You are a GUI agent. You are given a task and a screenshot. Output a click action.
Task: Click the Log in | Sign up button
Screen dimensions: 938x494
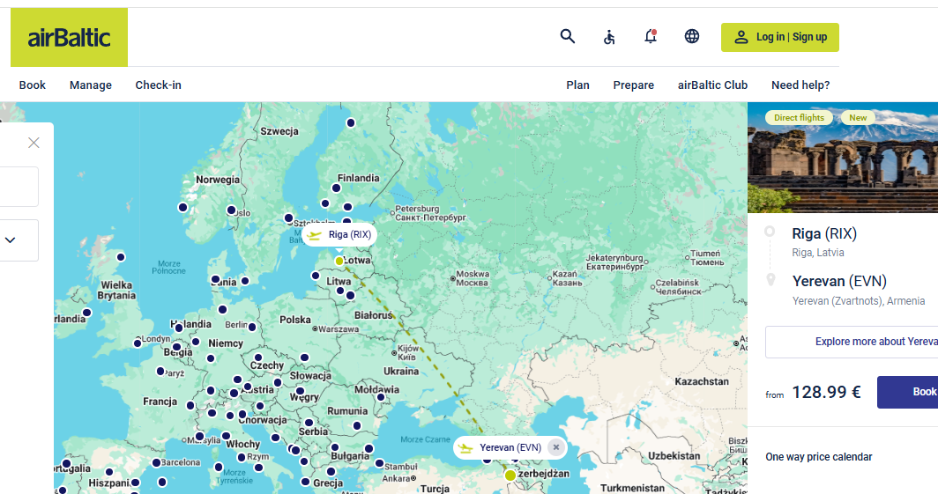(x=780, y=37)
